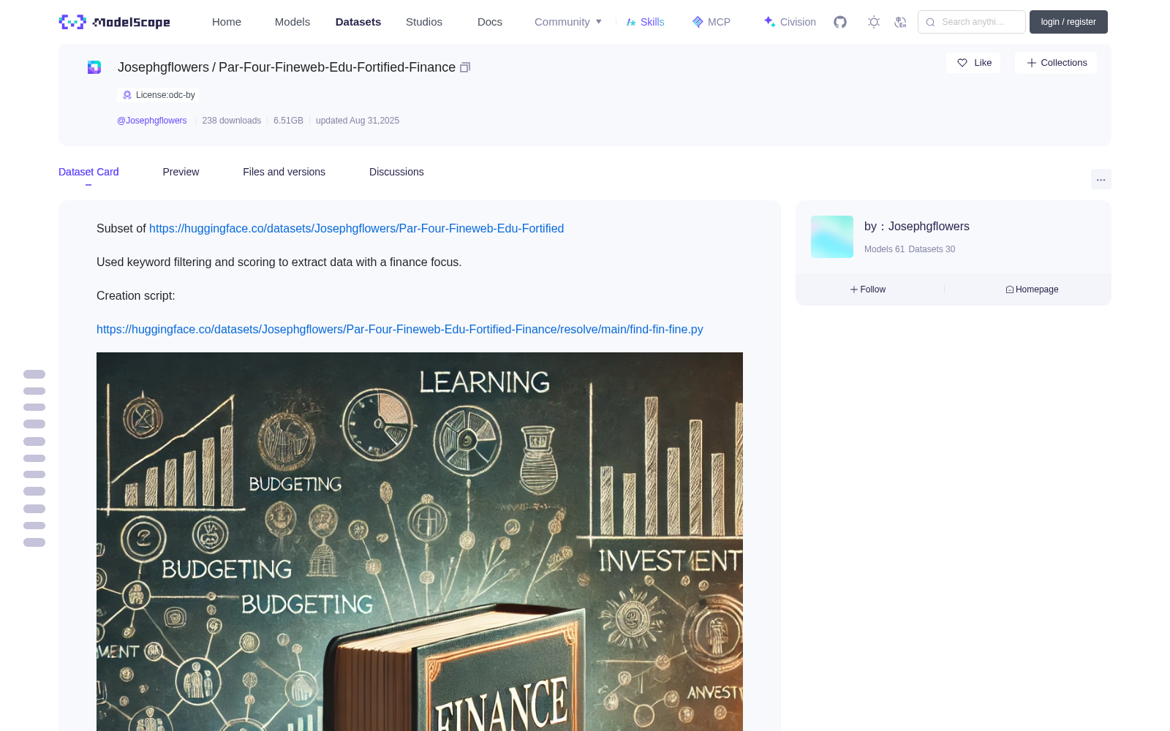The image size is (1170, 731).
Task: Open the @Josephgflowers profile link
Action: coord(152,121)
